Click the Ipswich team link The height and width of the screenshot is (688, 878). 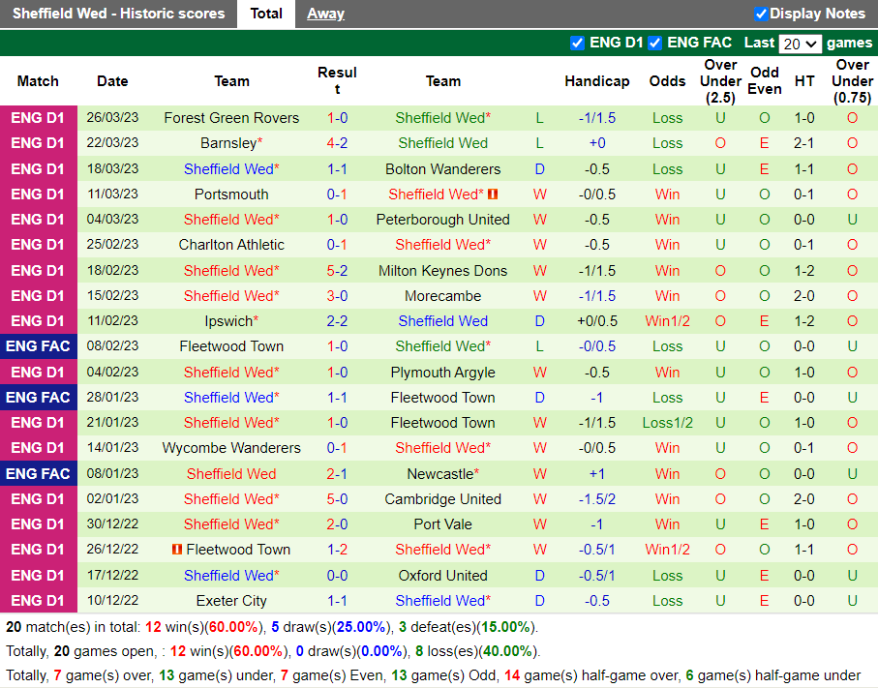click(228, 320)
